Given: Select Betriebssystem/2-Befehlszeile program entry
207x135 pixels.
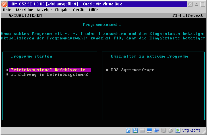Looking at the screenshot, I should click(x=50, y=70).
